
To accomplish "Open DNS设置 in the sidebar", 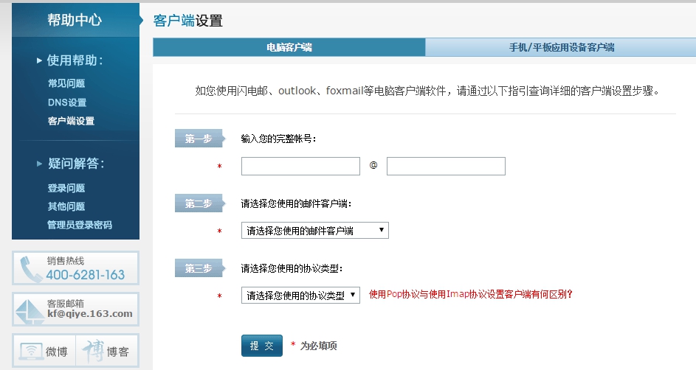I will 67,102.
